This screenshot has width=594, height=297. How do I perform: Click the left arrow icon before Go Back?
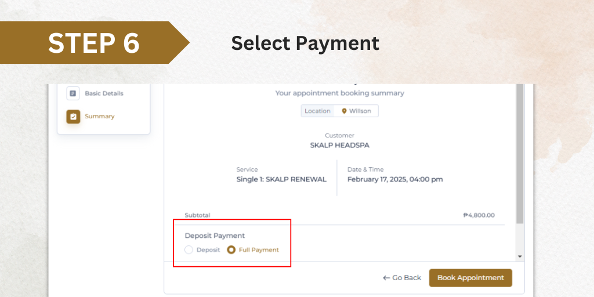point(386,278)
